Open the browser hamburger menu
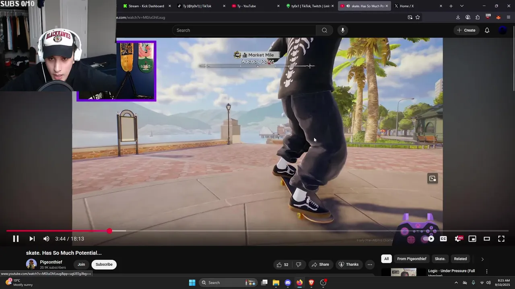 (x=509, y=17)
